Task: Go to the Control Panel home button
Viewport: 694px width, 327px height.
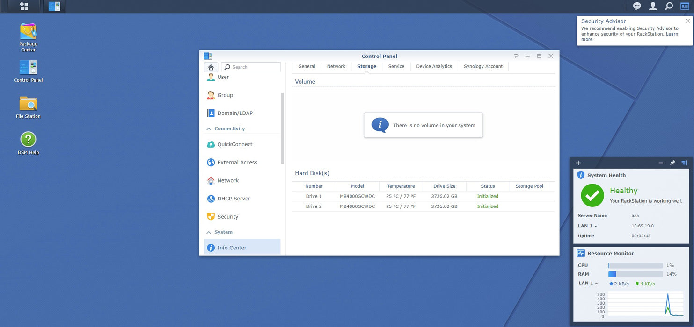Action: coord(211,67)
